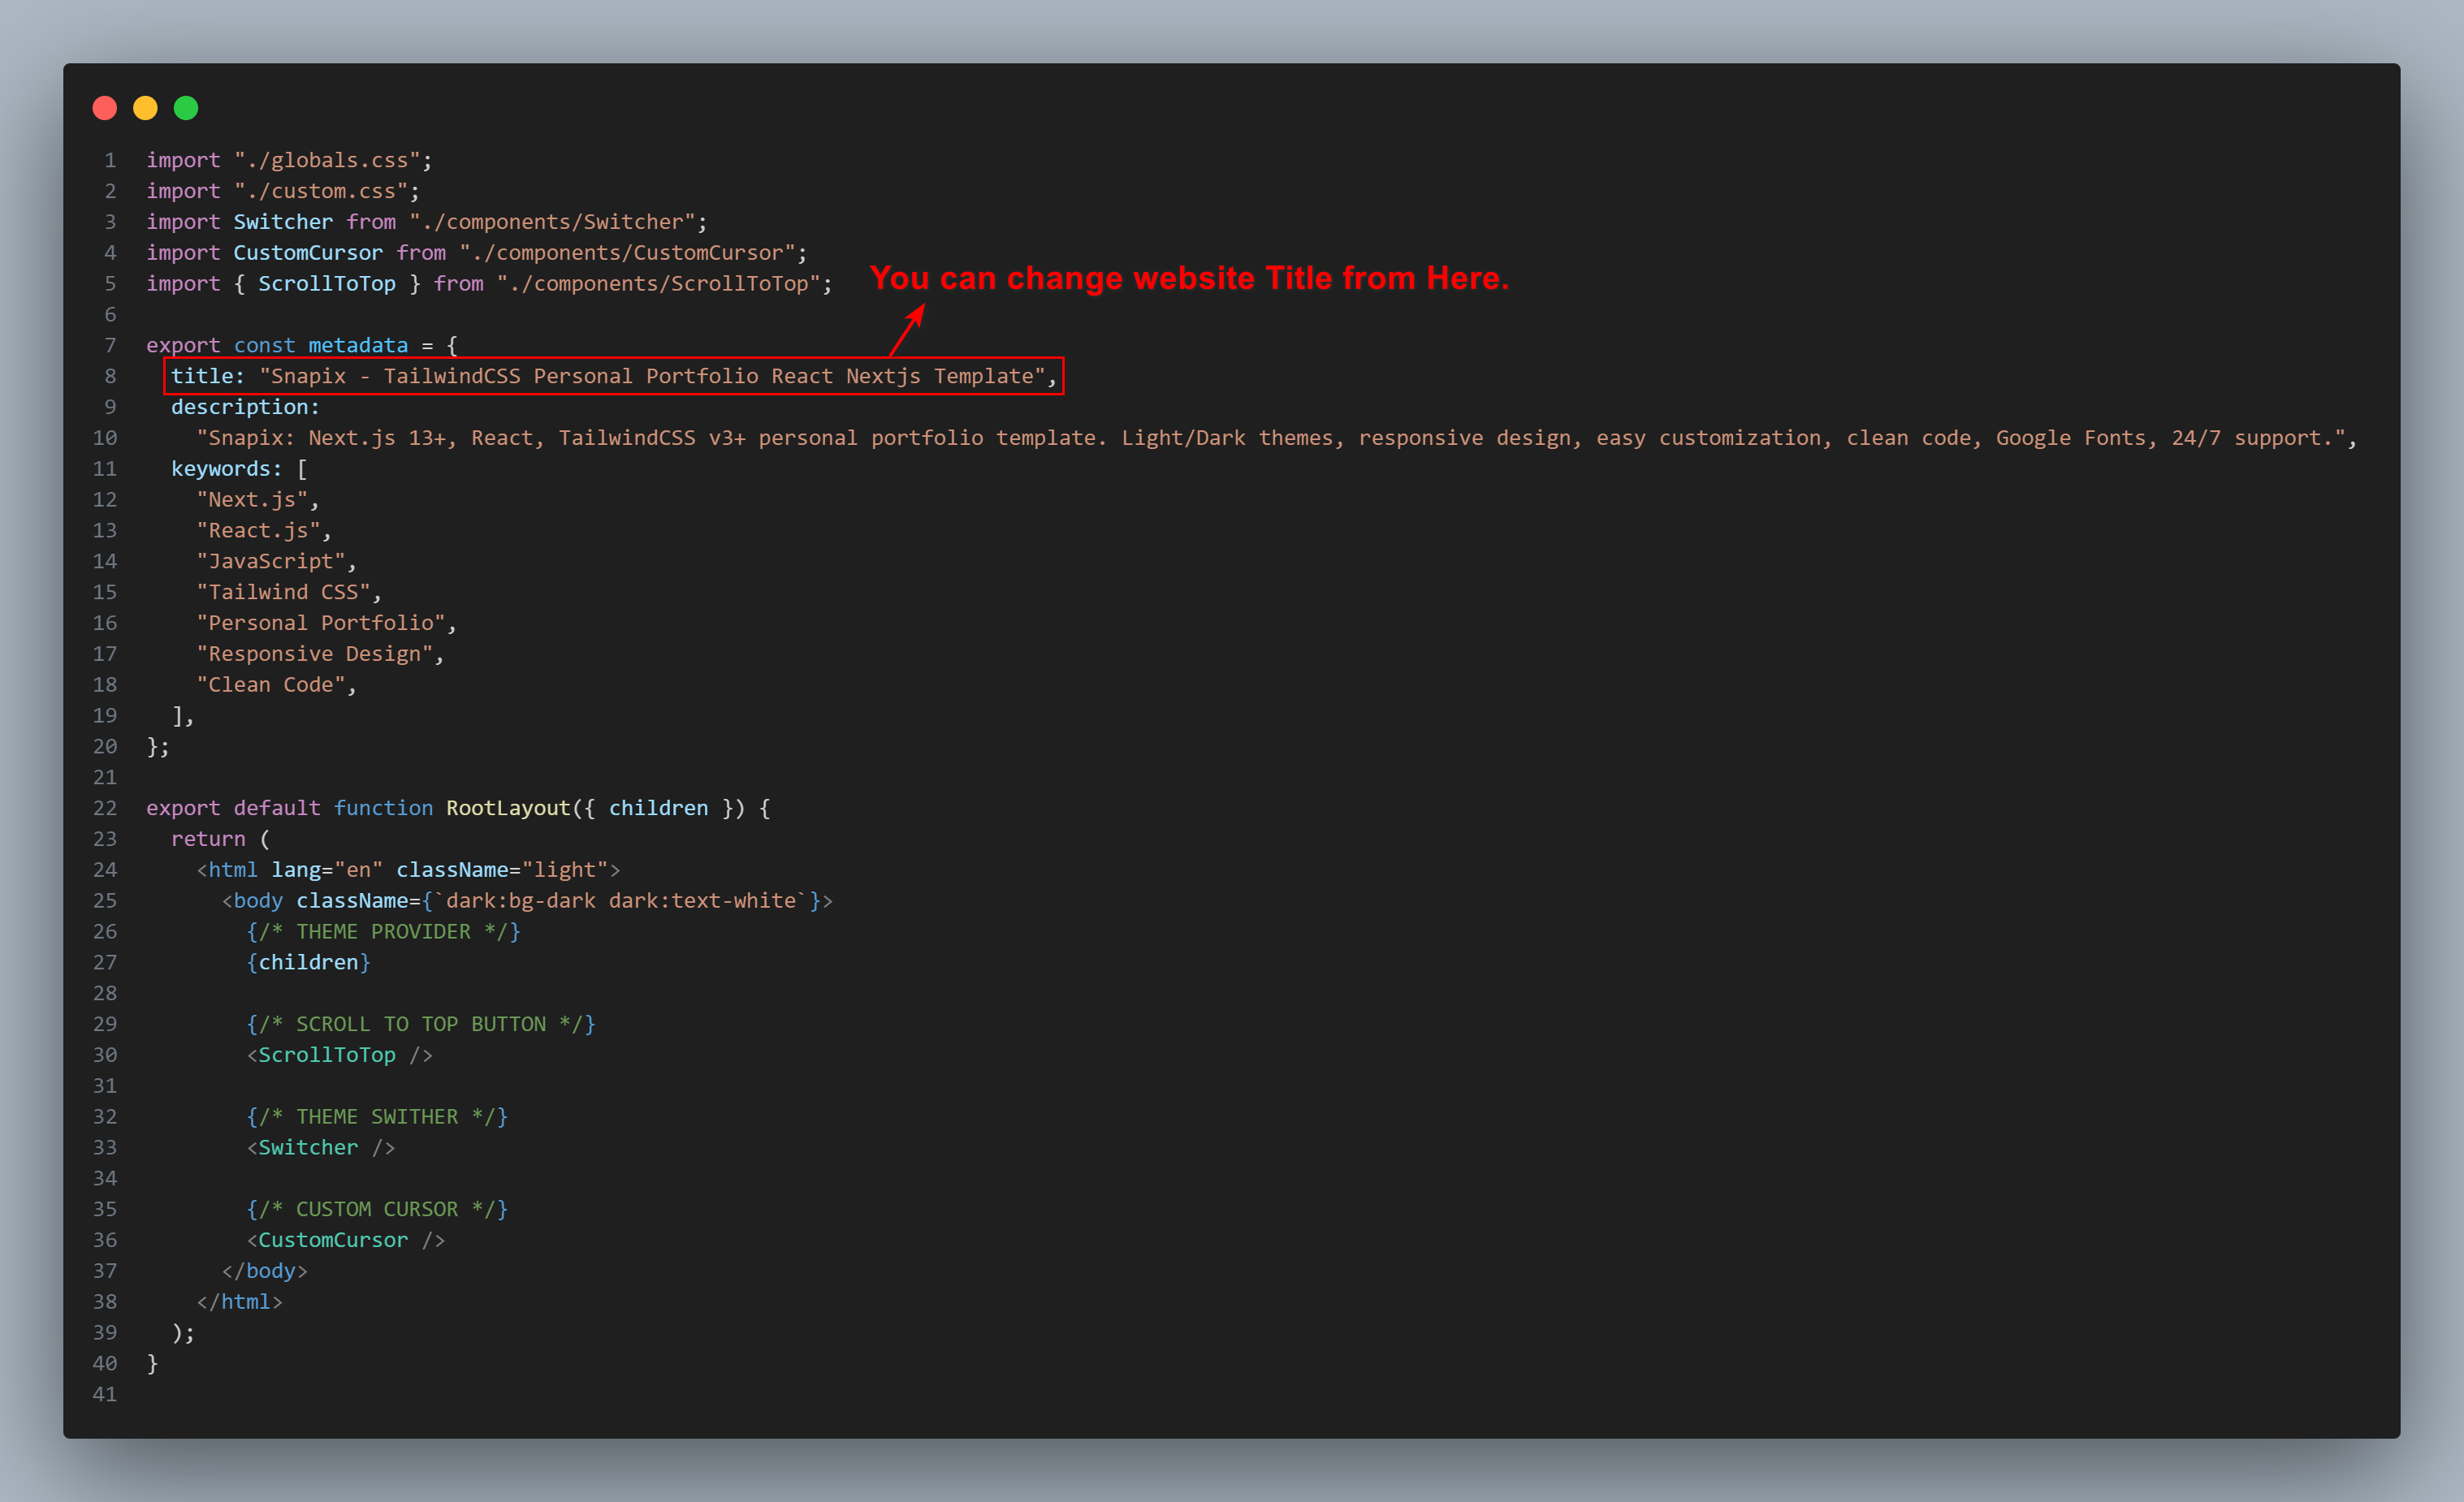Click the "Responsive Design" keyword string
This screenshot has height=1502, width=2464.
(x=315, y=654)
